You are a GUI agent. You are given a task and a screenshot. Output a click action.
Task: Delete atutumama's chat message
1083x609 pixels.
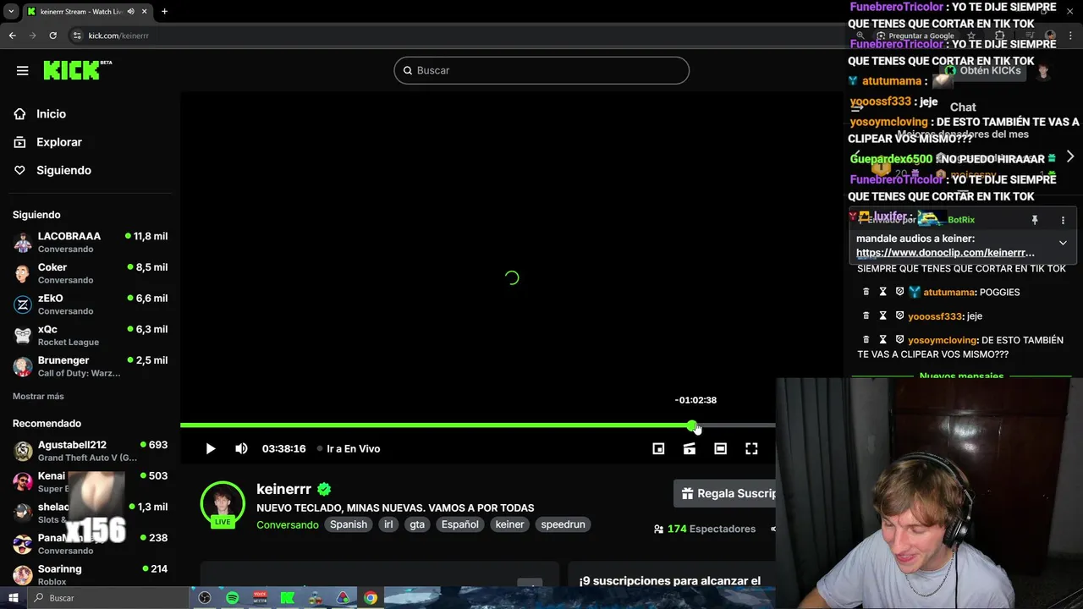(866, 292)
